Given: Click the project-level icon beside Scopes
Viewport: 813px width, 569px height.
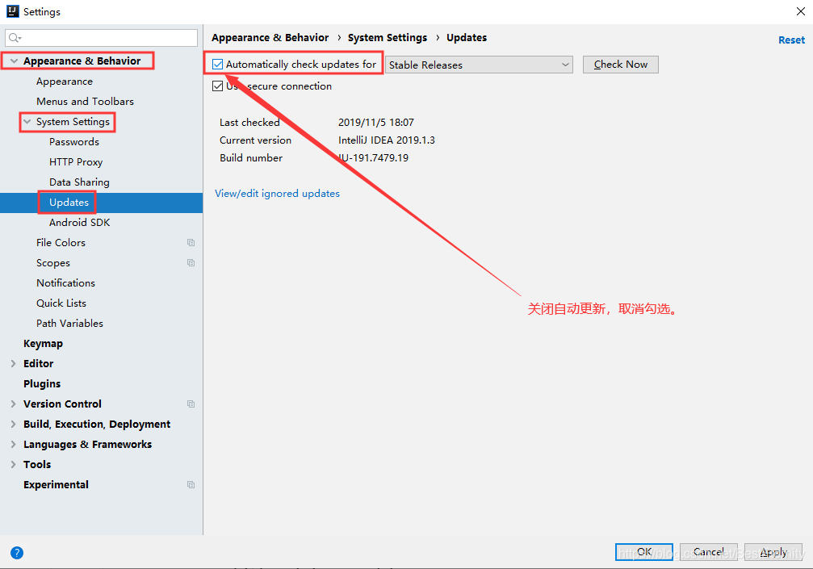Looking at the screenshot, I should tap(191, 263).
